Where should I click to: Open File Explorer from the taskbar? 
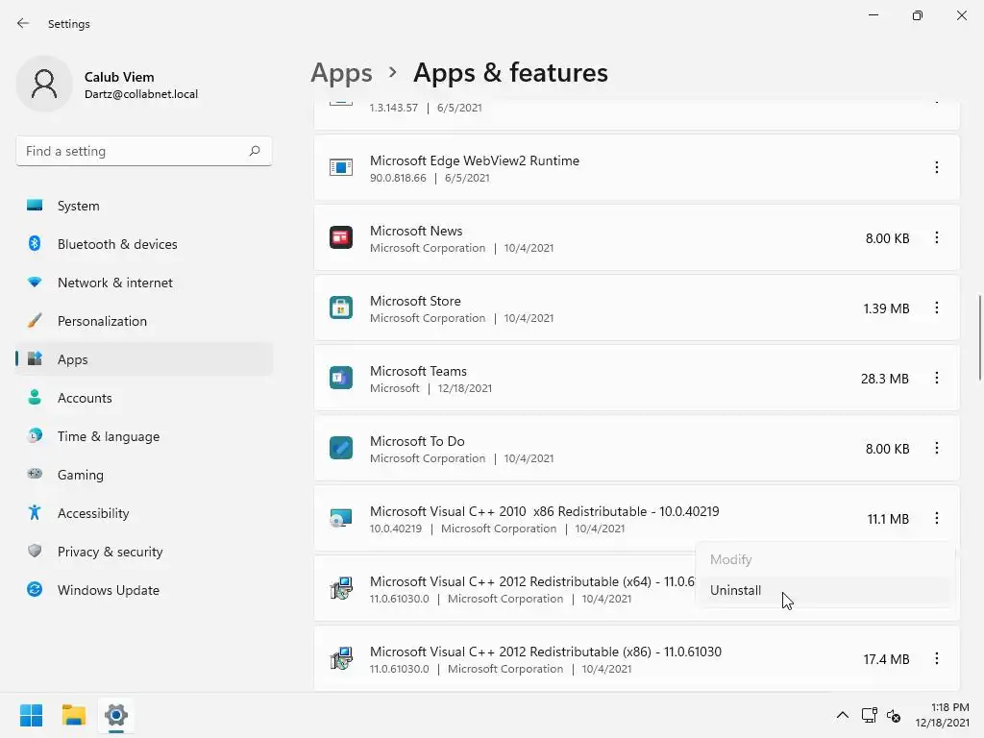[74, 715]
